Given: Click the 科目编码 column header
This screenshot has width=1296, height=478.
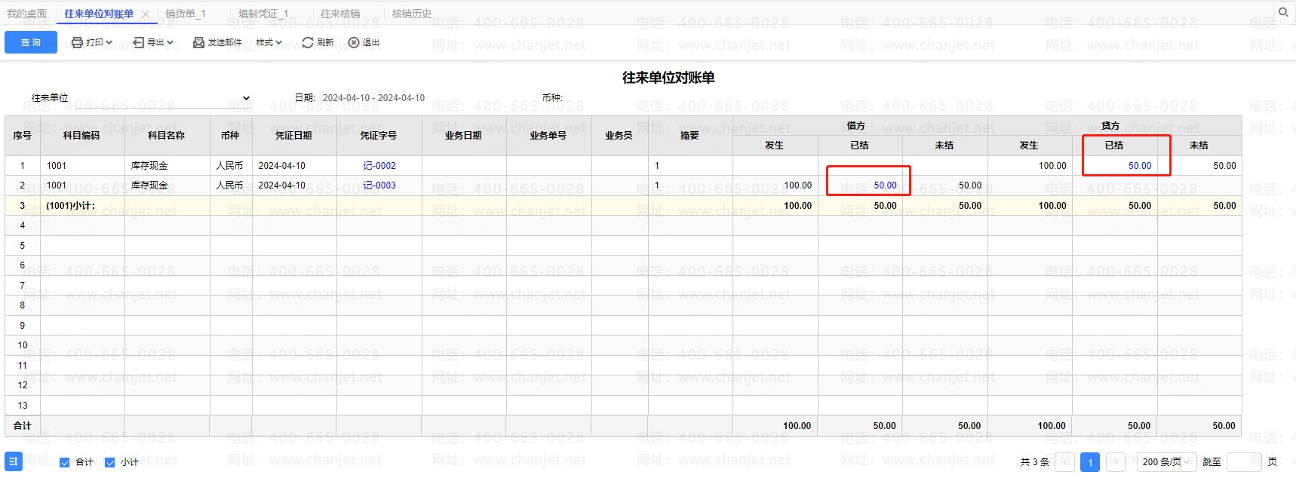Looking at the screenshot, I should coord(81,136).
